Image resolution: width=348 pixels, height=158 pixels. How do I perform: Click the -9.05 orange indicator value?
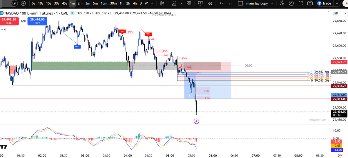pos(337,146)
